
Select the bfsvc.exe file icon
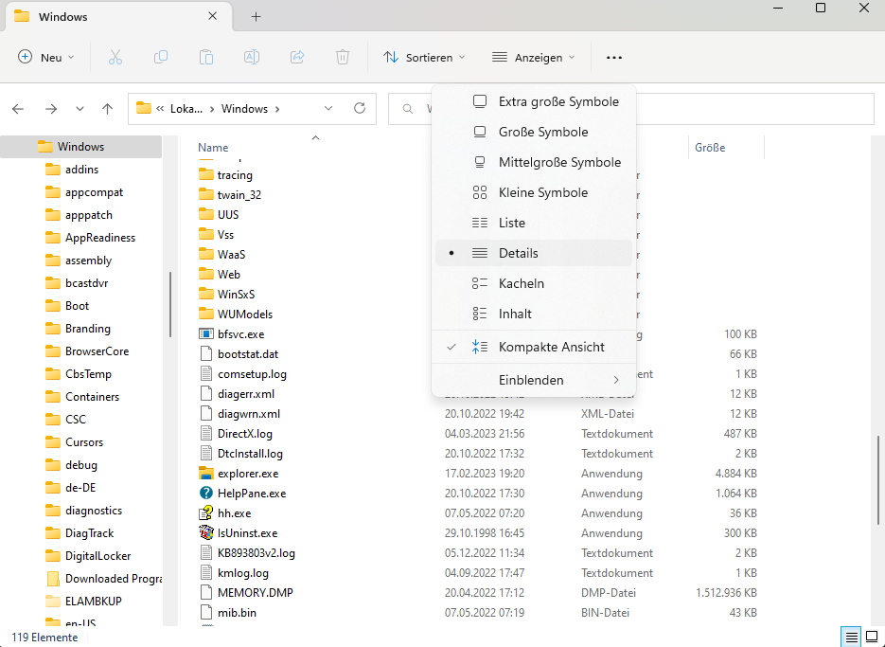[x=206, y=334]
